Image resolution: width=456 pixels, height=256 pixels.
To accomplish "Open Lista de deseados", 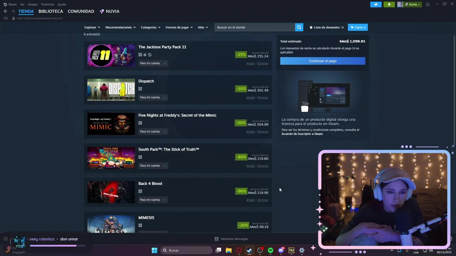I will point(327,27).
